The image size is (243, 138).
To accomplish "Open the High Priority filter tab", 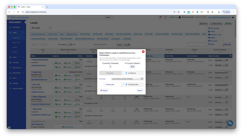I will point(53,34).
